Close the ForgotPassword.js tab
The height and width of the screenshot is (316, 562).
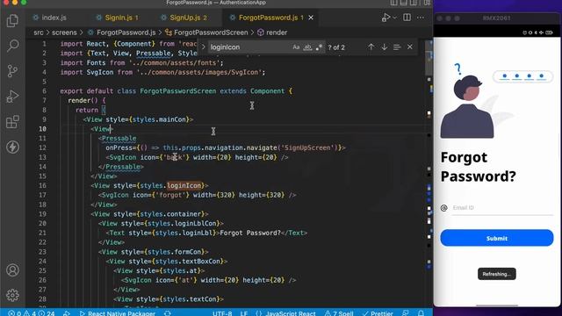[311, 18]
